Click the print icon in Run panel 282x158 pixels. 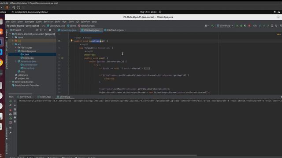15,118
